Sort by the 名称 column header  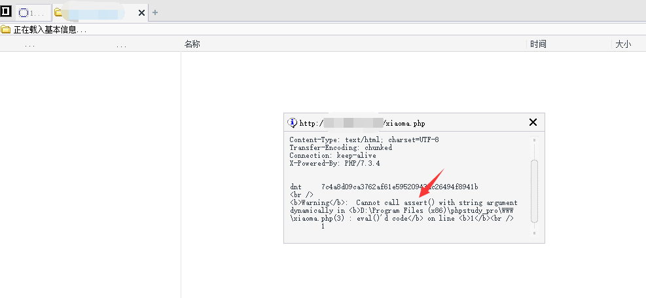coord(192,44)
